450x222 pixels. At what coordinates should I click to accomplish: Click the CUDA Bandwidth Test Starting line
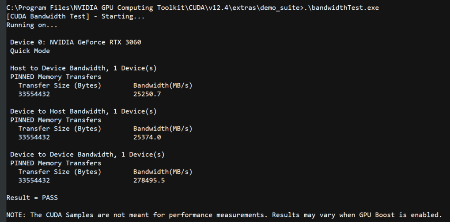pos(76,16)
